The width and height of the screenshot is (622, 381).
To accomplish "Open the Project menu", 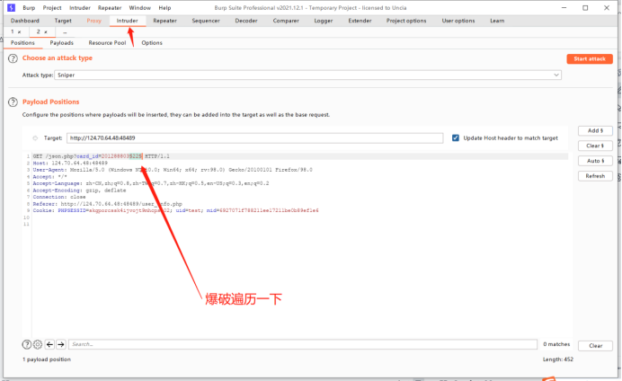I will (52, 8).
